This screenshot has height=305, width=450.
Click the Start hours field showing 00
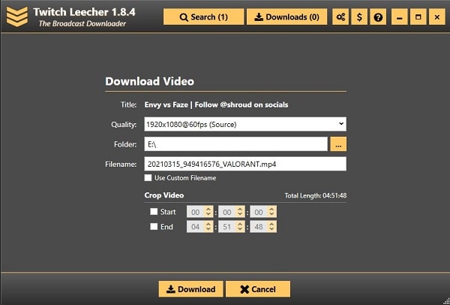coord(199,212)
